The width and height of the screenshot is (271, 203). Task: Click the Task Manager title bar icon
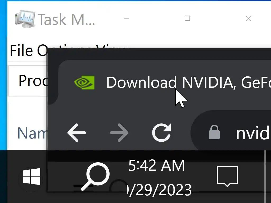pos(25,19)
